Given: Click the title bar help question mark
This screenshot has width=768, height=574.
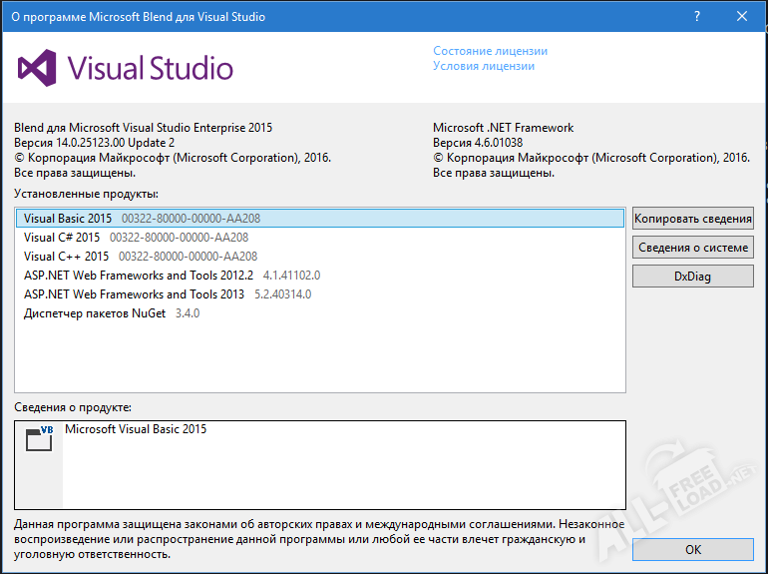Looking at the screenshot, I should tap(694, 17).
